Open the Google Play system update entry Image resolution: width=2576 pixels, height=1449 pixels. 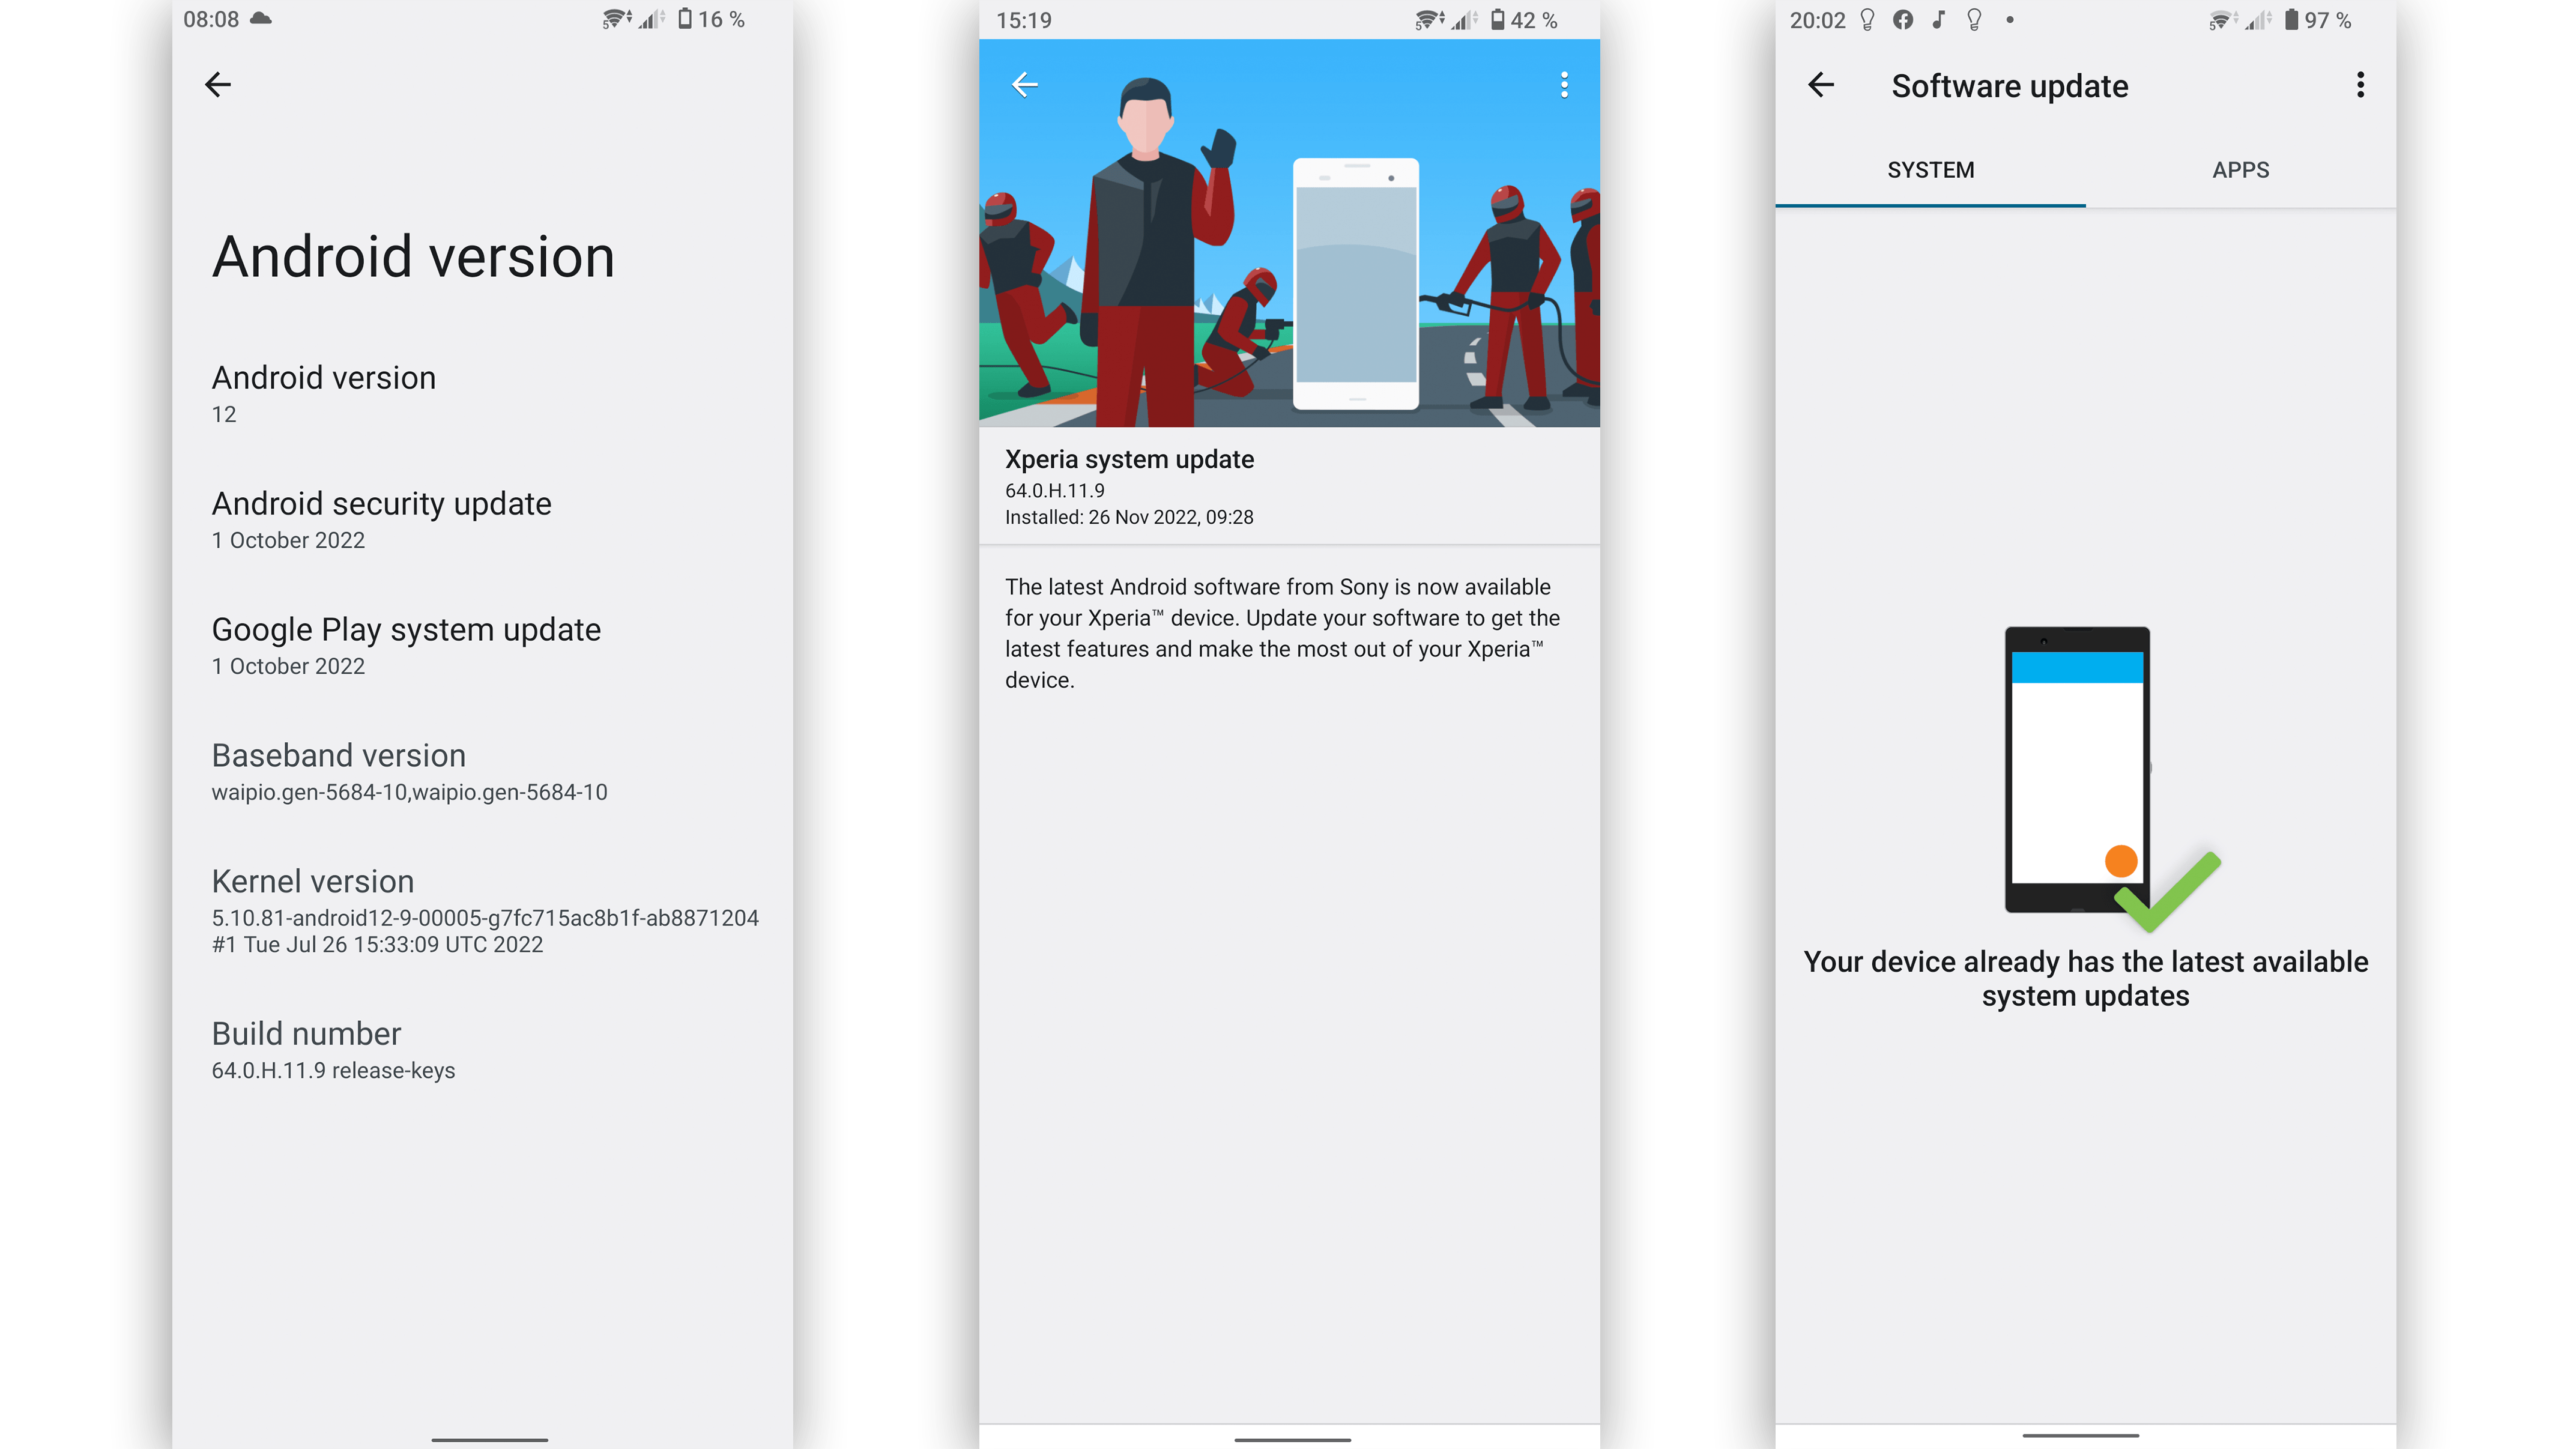coord(405,645)
